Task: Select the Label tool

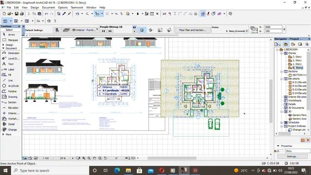Action: pos(8,70)
